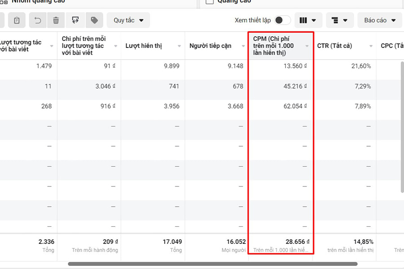Click the Nhóm quảng cáo grid icon
Image resolution: width=404 pixels, height=269 pixels.
coord(4,2)
